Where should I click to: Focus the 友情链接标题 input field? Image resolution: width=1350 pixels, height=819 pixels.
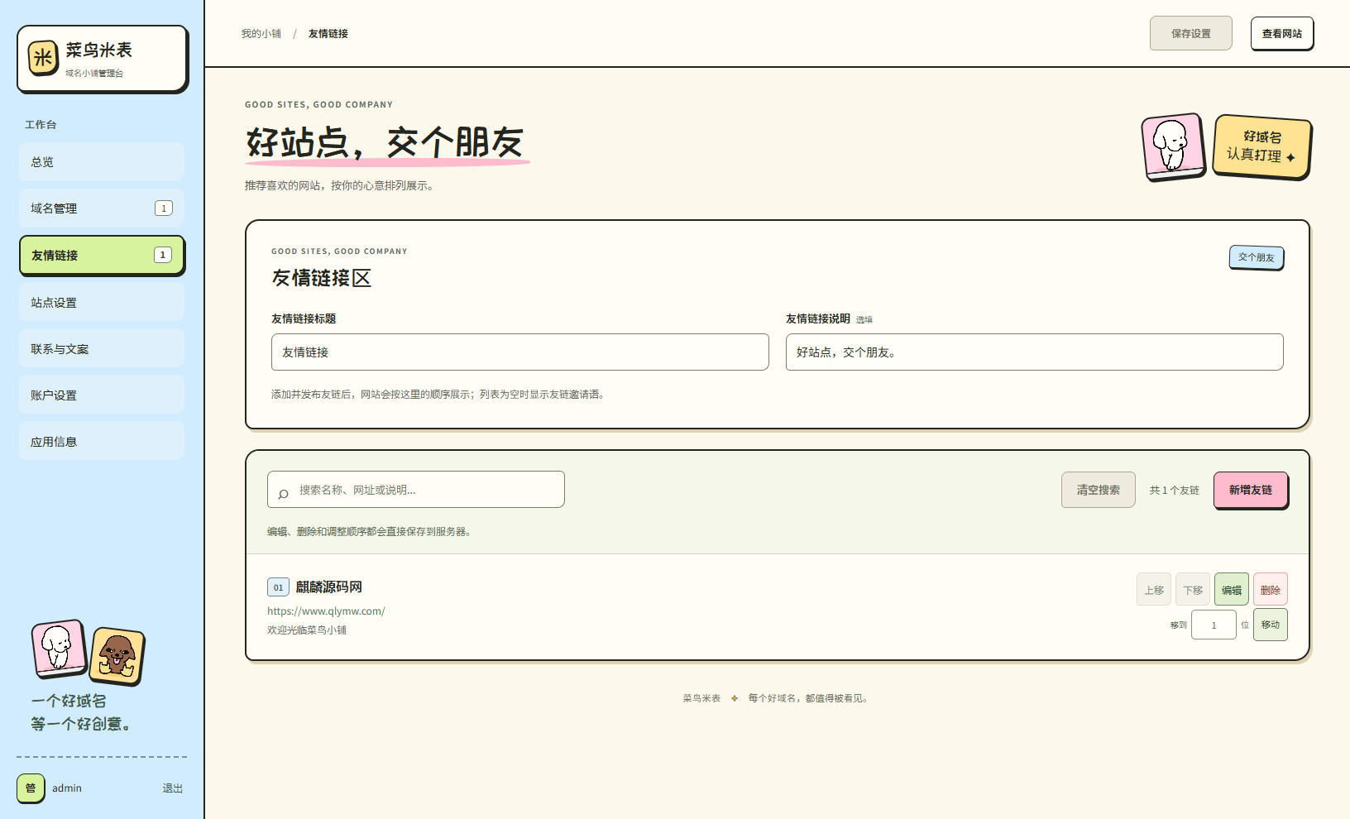[520, 352]
